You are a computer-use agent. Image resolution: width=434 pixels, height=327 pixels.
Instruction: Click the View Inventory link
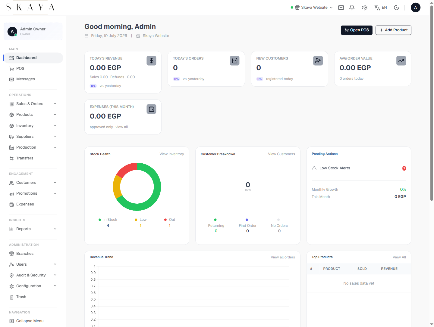(x=172, y=154)
